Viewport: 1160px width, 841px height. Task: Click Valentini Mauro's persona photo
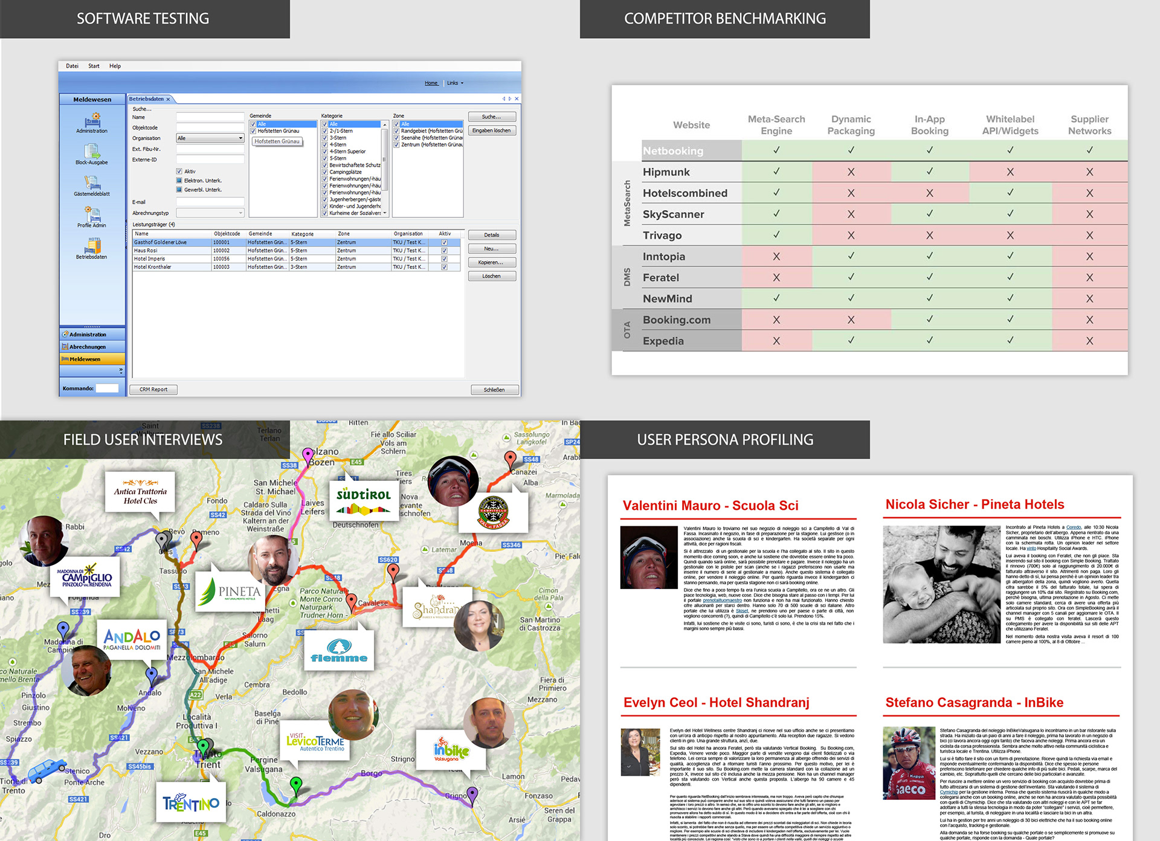(649, 558)
